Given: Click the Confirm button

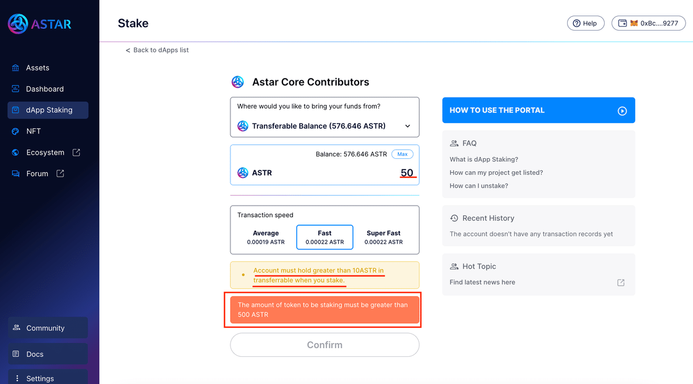Looking at the screenshot, I should (x=325, y=345).
